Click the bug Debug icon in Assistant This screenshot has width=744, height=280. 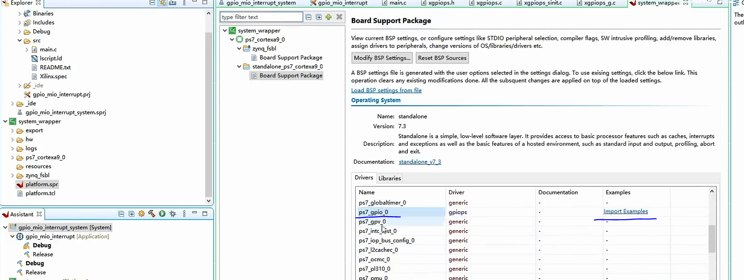click(173, 214)
